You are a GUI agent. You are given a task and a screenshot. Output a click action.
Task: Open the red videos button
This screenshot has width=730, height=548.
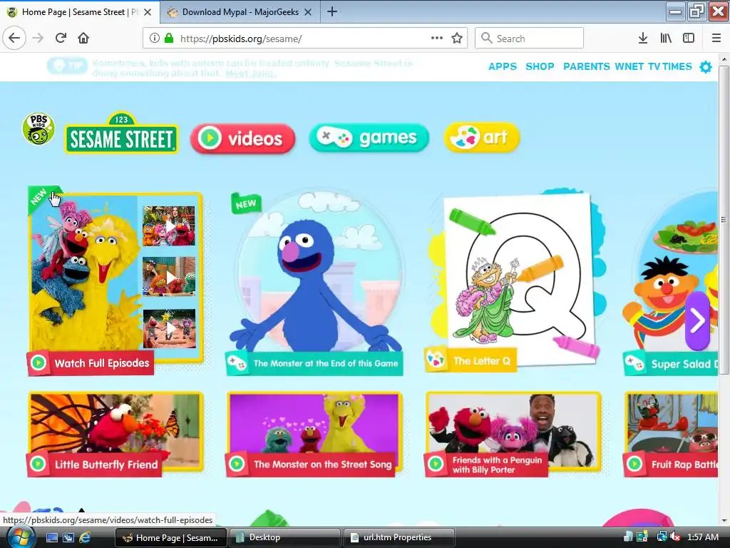coord(242,138)
